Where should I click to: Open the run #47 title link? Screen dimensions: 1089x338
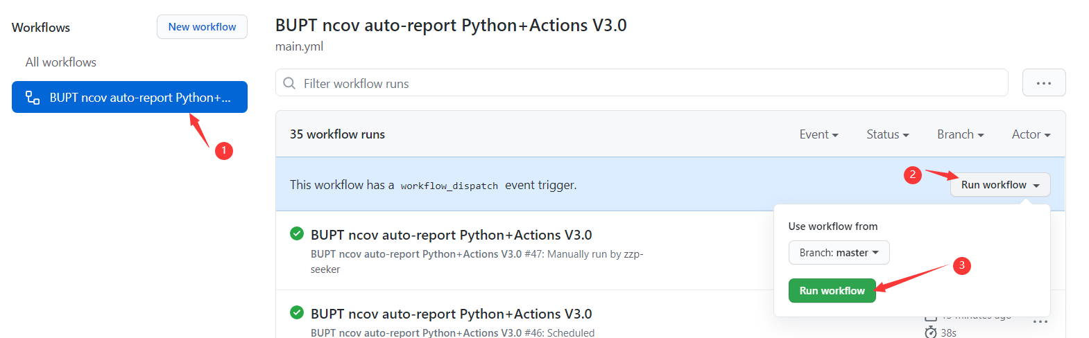451,235
